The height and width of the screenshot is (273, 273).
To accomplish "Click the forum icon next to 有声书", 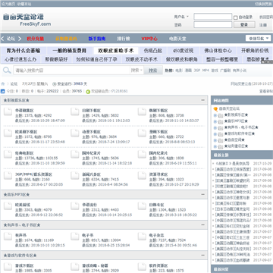I will pyautogui.click(x=8, y=236).
